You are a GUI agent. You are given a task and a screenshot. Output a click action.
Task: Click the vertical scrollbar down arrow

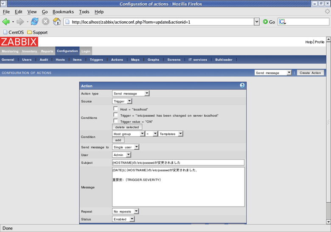[328, 222]
